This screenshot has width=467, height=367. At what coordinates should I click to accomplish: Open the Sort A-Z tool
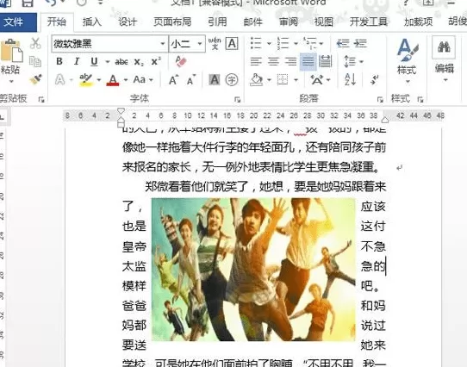click(x=350, y=79)
